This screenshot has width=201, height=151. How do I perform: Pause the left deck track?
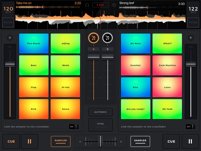pos(29,141)
